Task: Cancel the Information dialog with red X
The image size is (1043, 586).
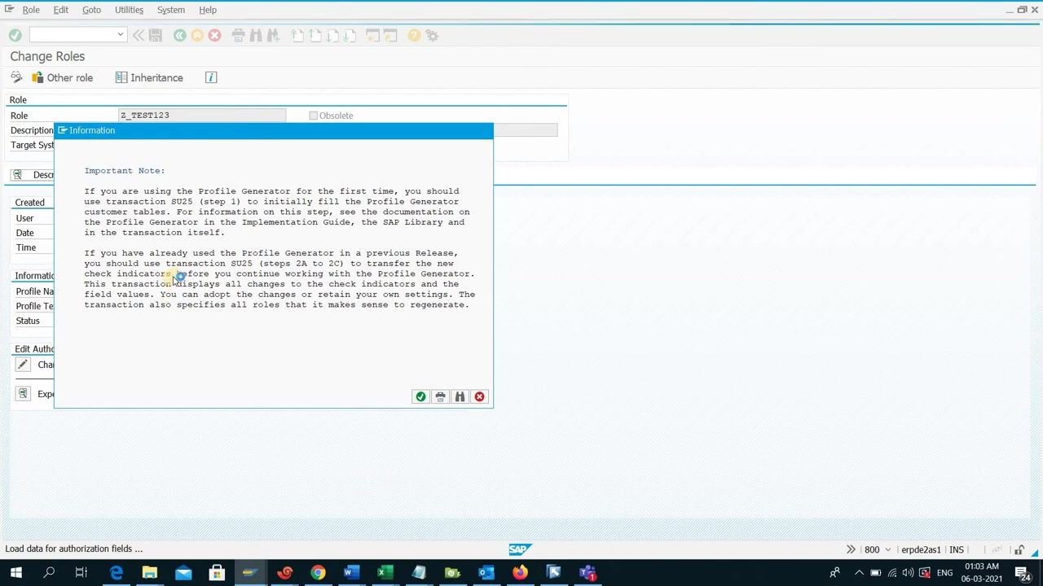Action: (x=479, y=396)
